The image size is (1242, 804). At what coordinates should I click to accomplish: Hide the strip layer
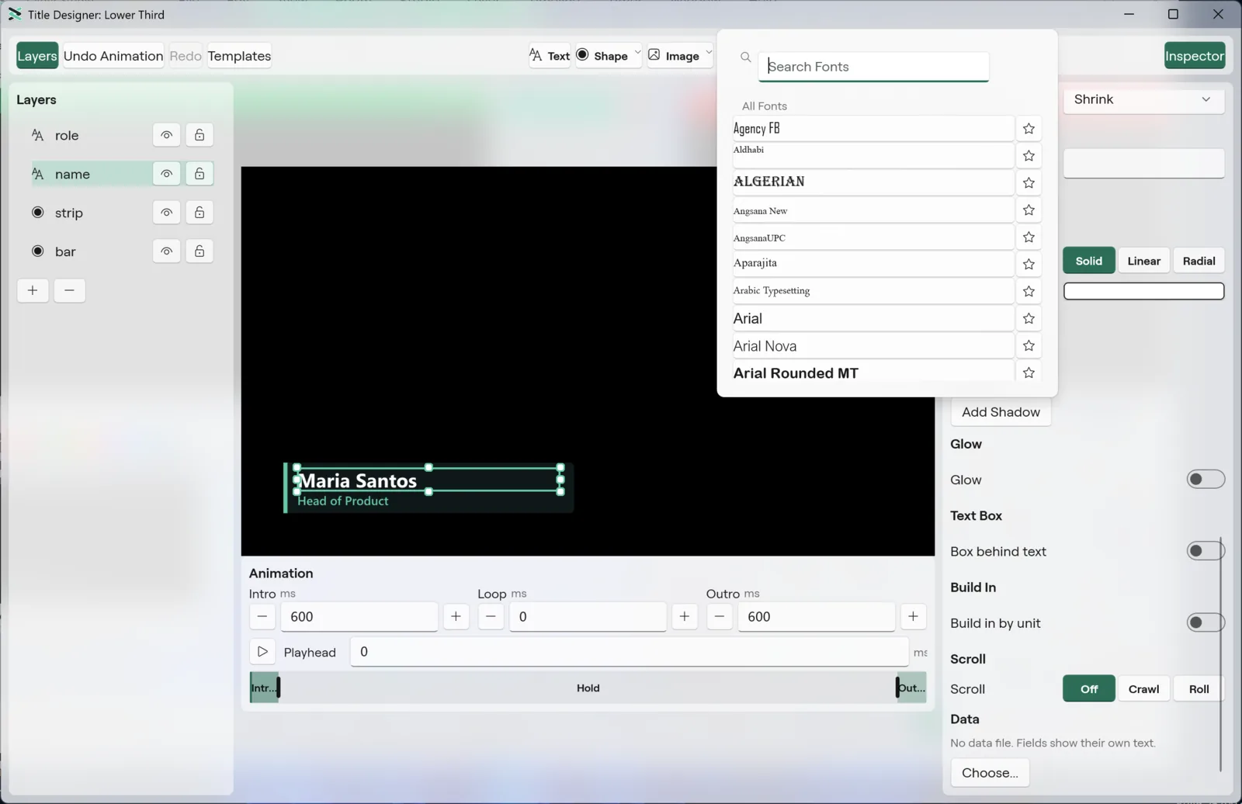(x=166, y=213)
